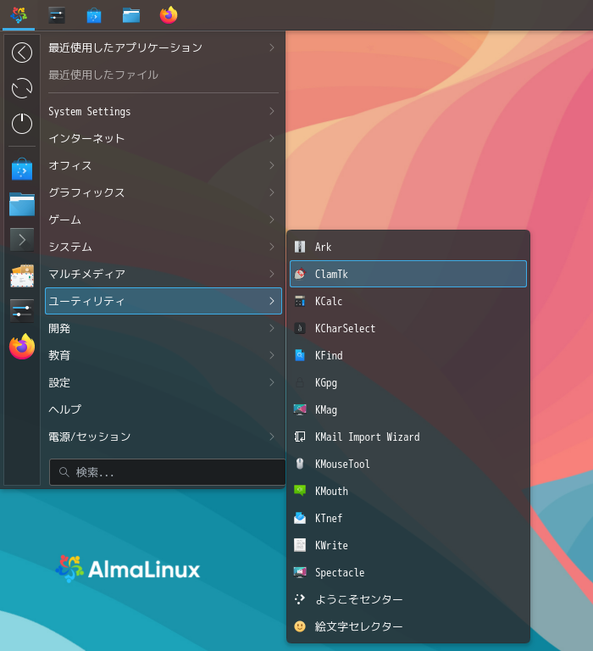Open the ユーティリティ category
The image size is (593, 651).
[163, 301]
